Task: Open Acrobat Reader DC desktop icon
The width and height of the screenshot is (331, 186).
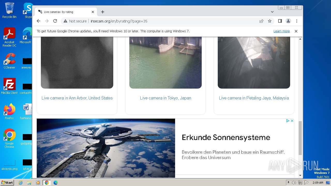Action: coord(9,37)
